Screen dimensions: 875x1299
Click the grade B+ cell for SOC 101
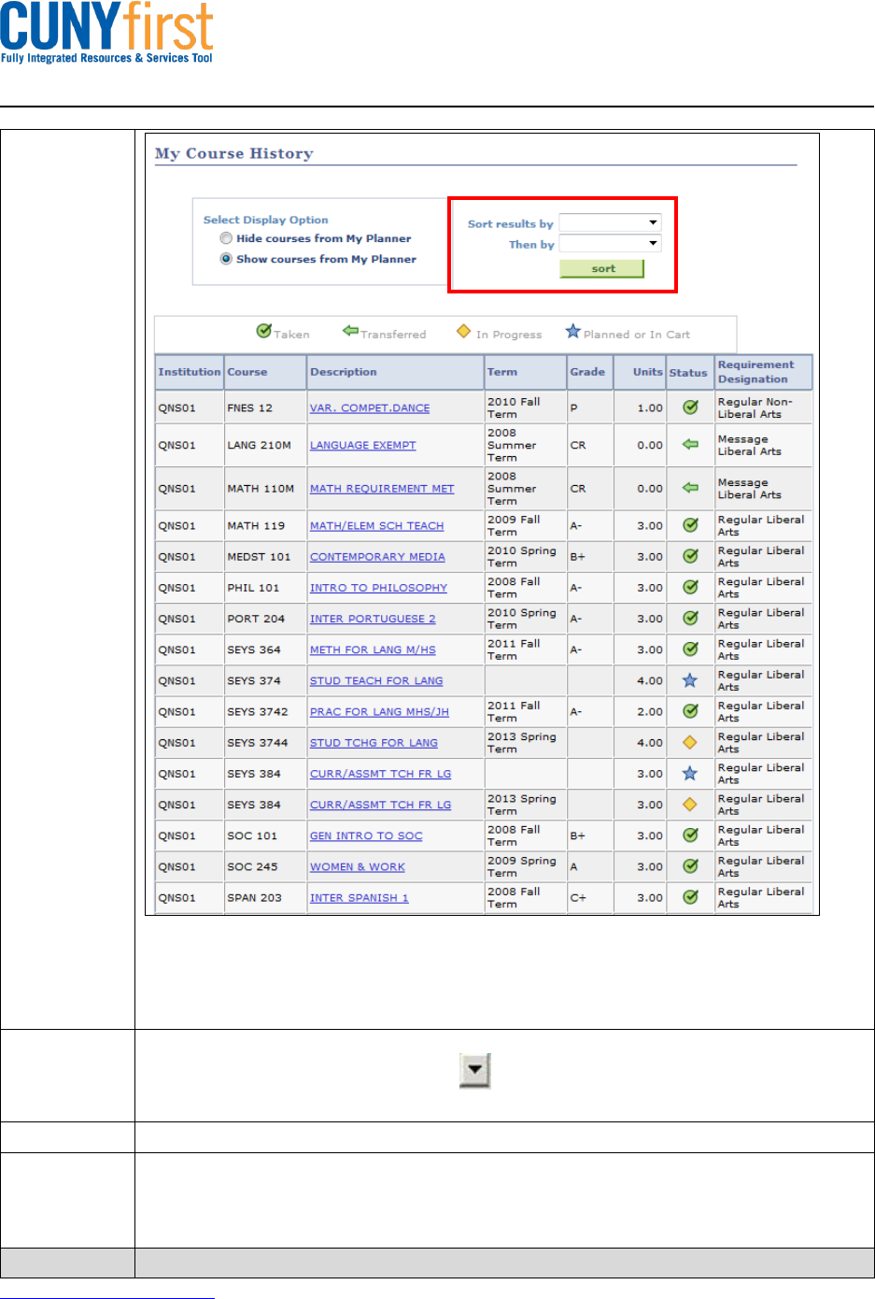point(590,835)
